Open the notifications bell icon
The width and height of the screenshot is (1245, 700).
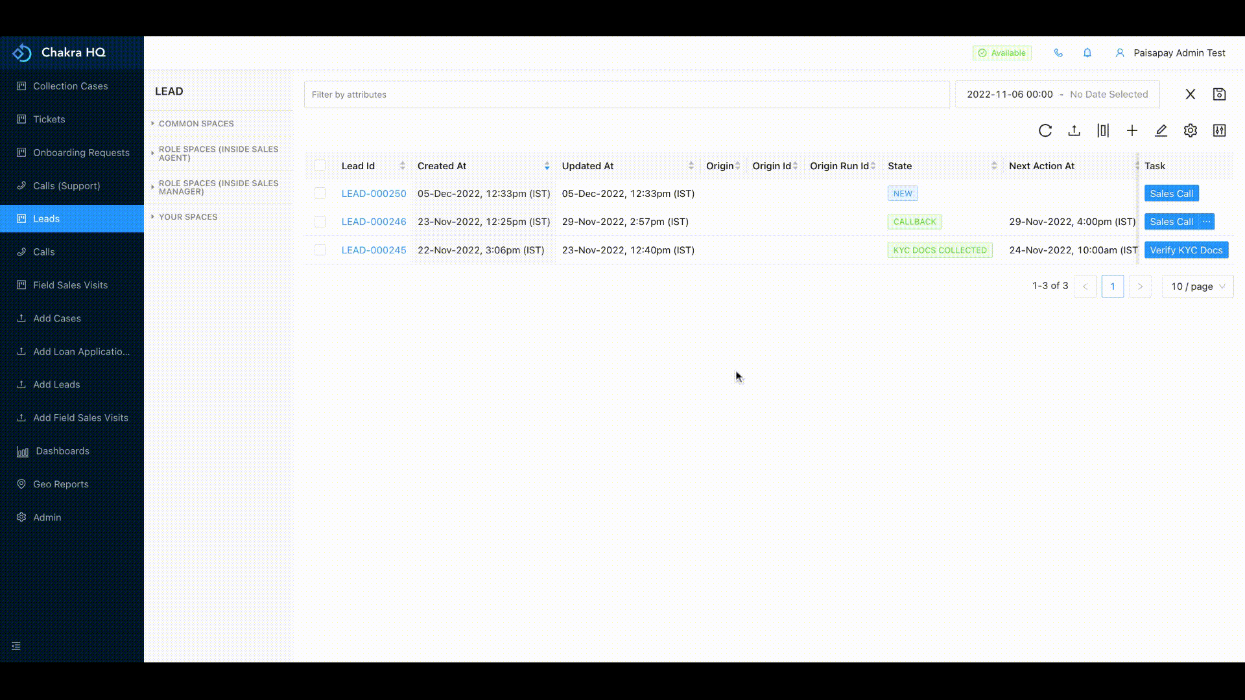(x=1087, y=53)
